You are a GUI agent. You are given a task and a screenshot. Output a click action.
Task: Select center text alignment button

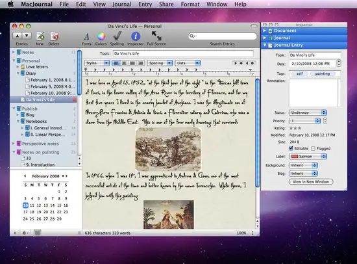pos(124,63)
